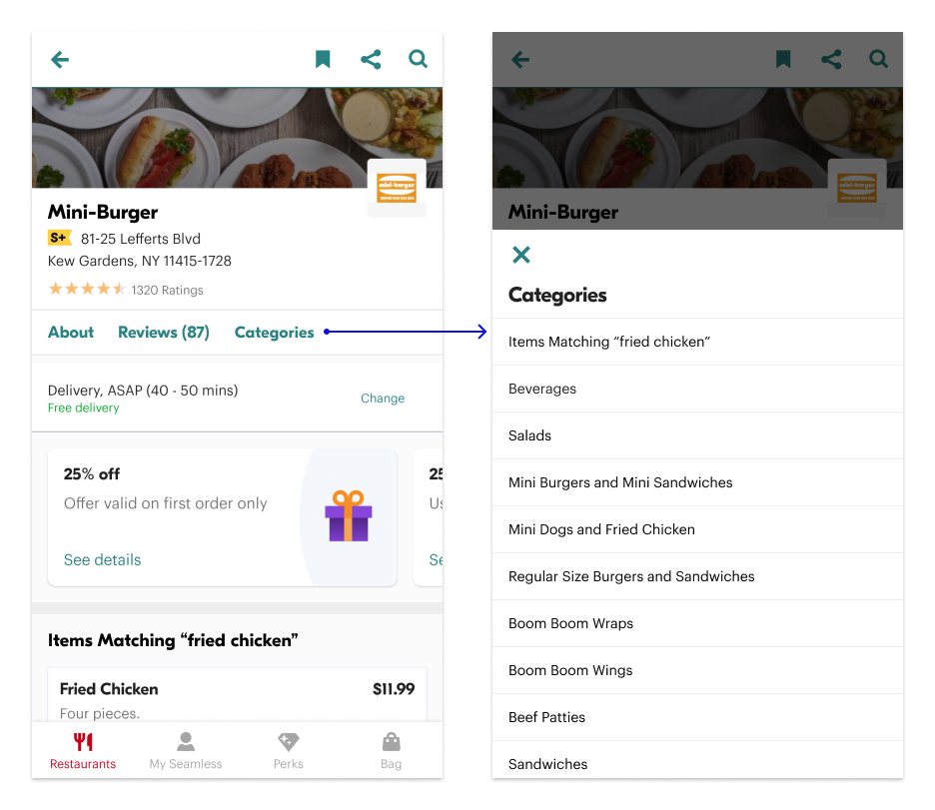The height and width of the screenshot is (810, 935).
Task: Select the Sandwiches category
Action: click(x=697, y=760)
